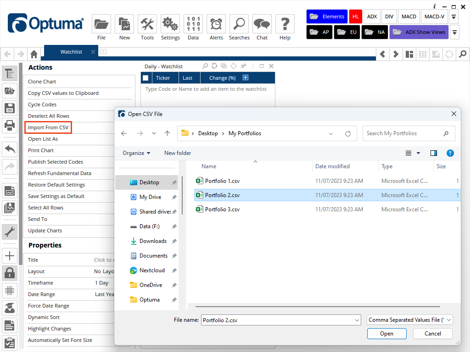Add a column to the watchlist

[x=246, y=78]
